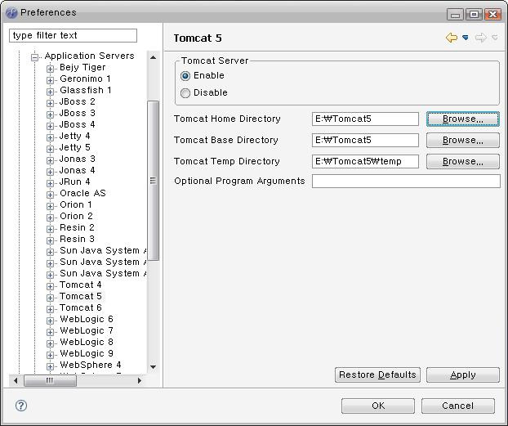The image size is (508, 426).
Task: Click the back navigation arrow icon
Action: 452,38
